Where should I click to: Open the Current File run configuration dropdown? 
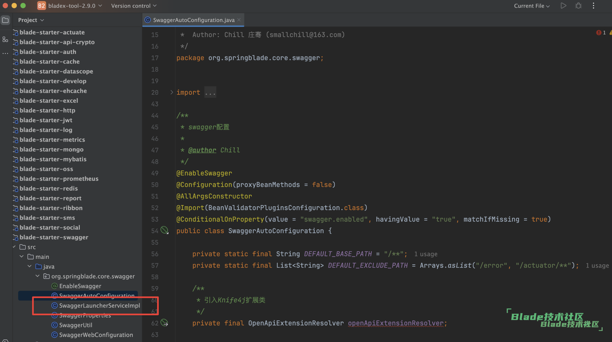pos(532,6)
